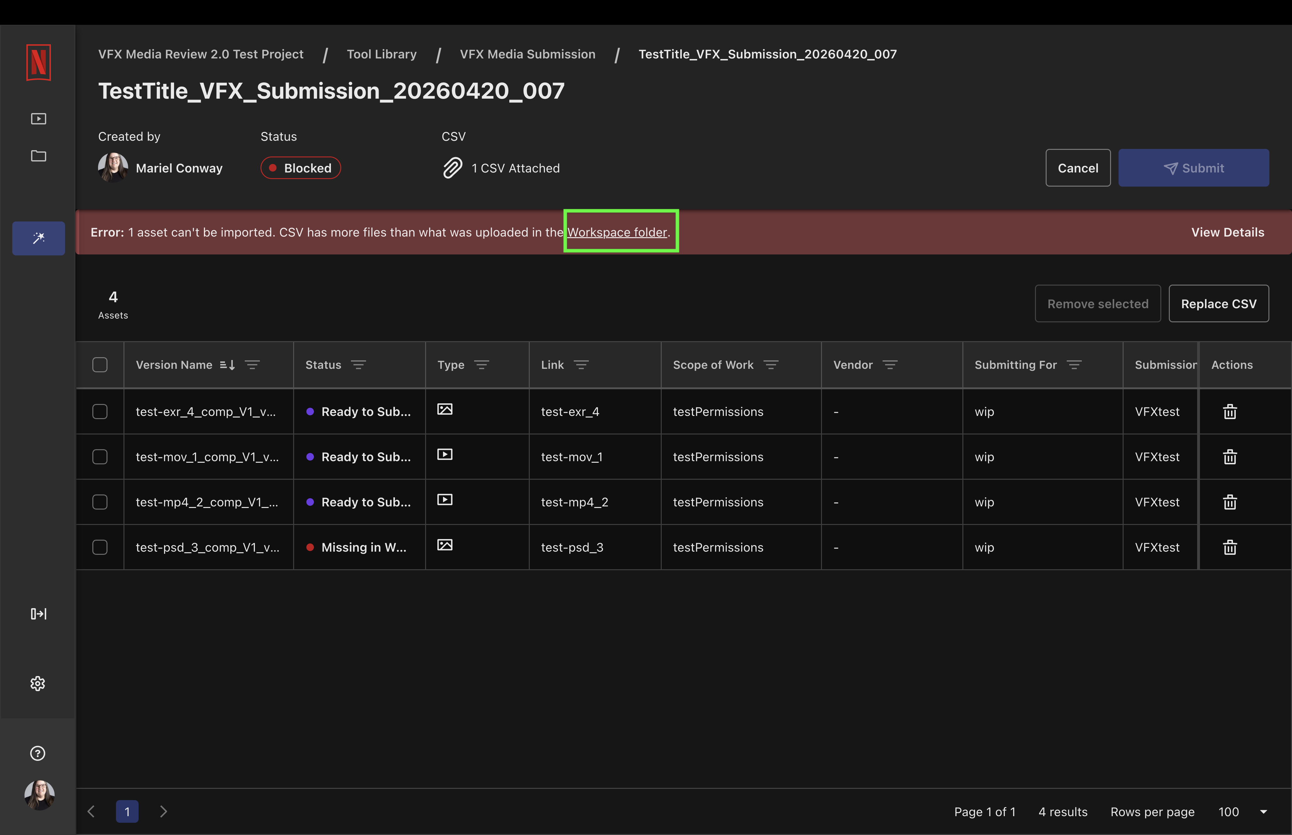Open the Status column filter
1292x835 pixels.
[359, 365]
